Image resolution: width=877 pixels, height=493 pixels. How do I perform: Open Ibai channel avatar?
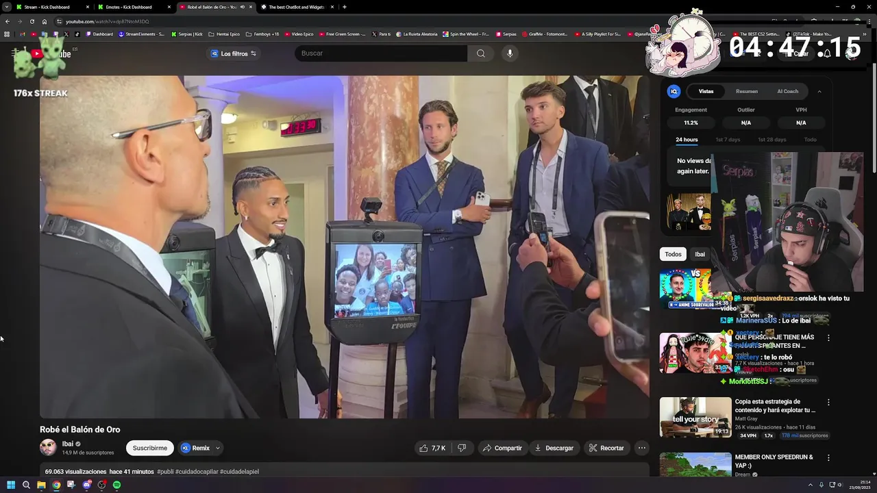pyautogui.click(x=48, y=448)
